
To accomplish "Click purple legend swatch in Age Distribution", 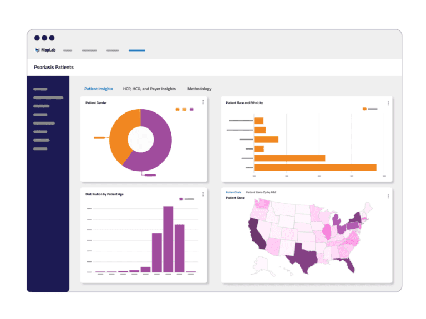I will tap(181, 199).
